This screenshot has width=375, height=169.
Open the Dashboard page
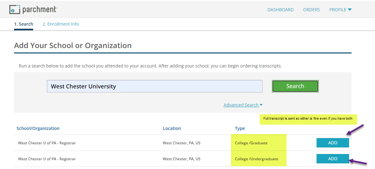point(280,10)
